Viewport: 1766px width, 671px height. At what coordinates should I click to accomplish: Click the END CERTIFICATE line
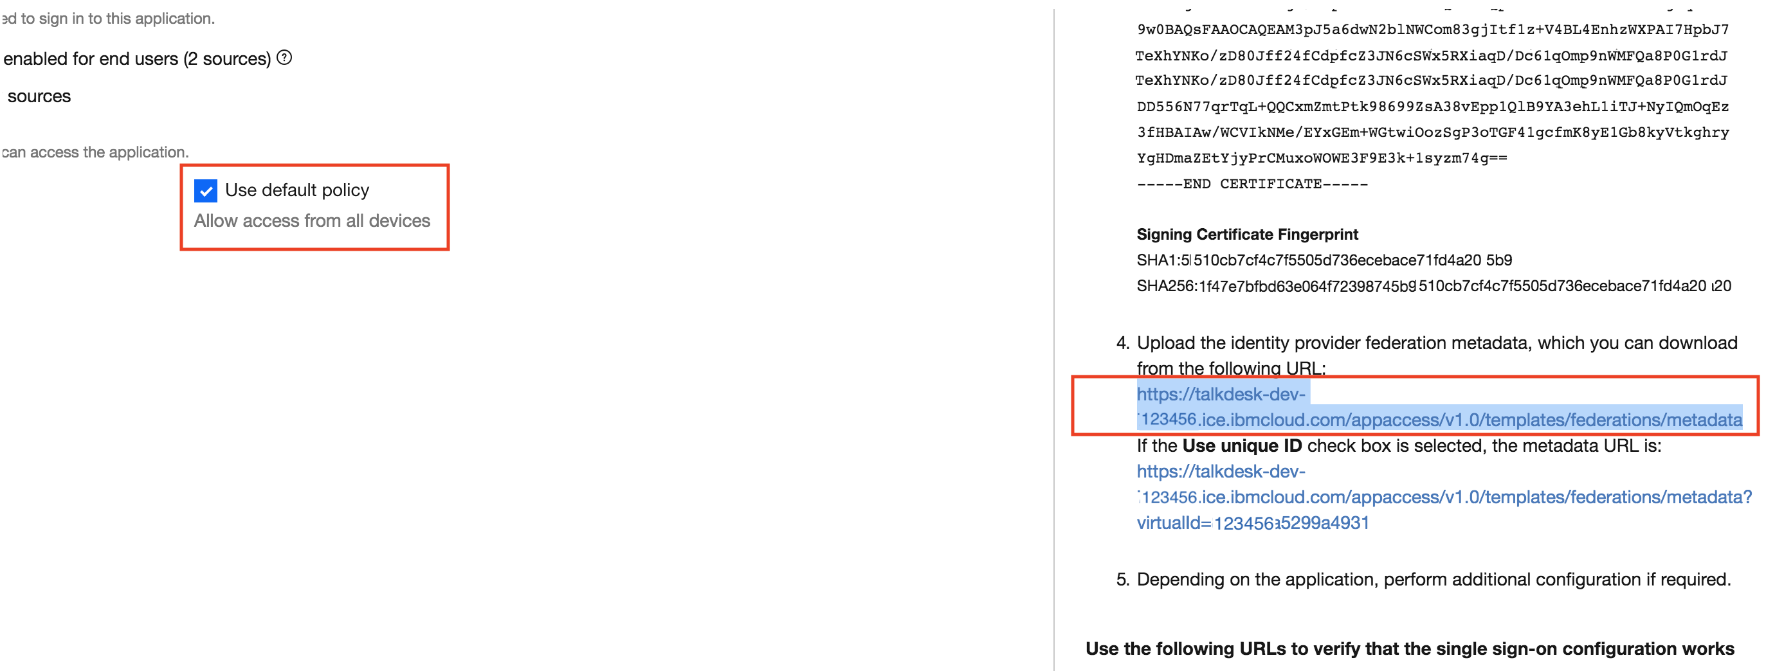1252,184
